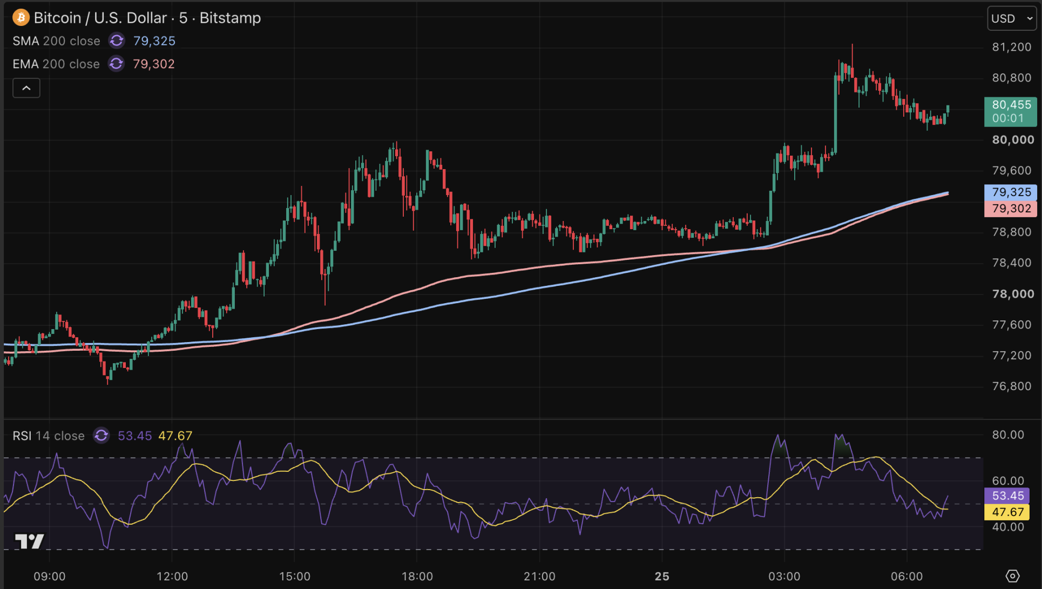Click the Bitcoin / U.S. Dollar symbol title
This screenshot has width=1042, height=589.
coord(147,18)
